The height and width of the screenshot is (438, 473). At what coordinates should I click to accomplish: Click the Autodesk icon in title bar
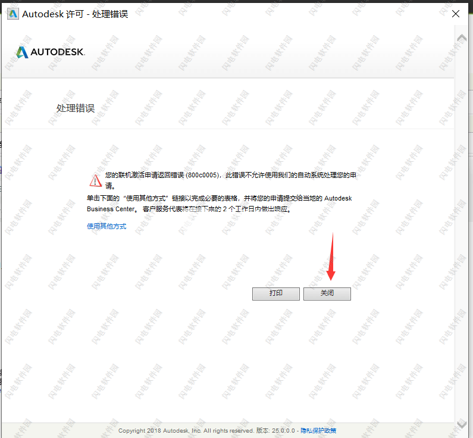coord(13,14)
